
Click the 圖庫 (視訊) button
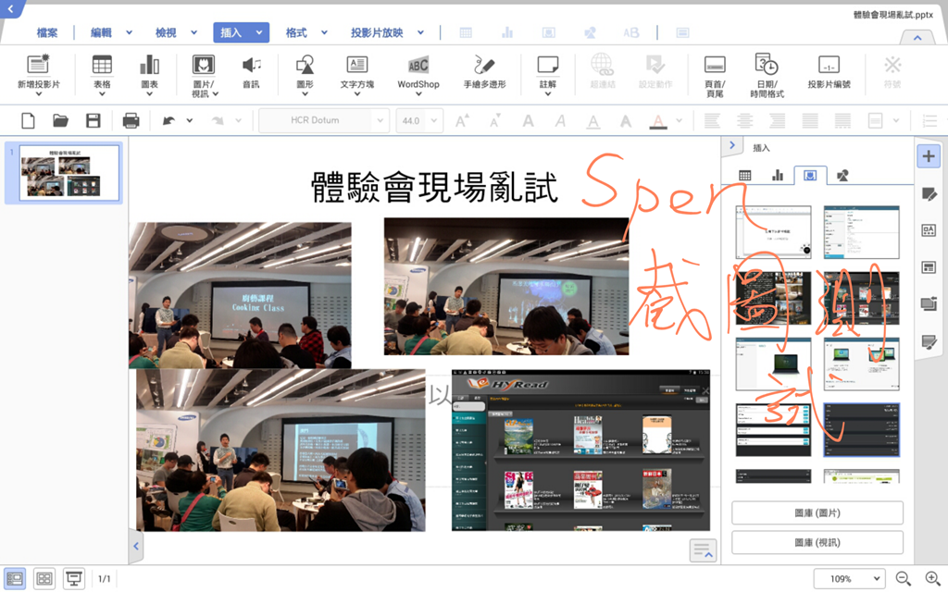tap(817, 542)
